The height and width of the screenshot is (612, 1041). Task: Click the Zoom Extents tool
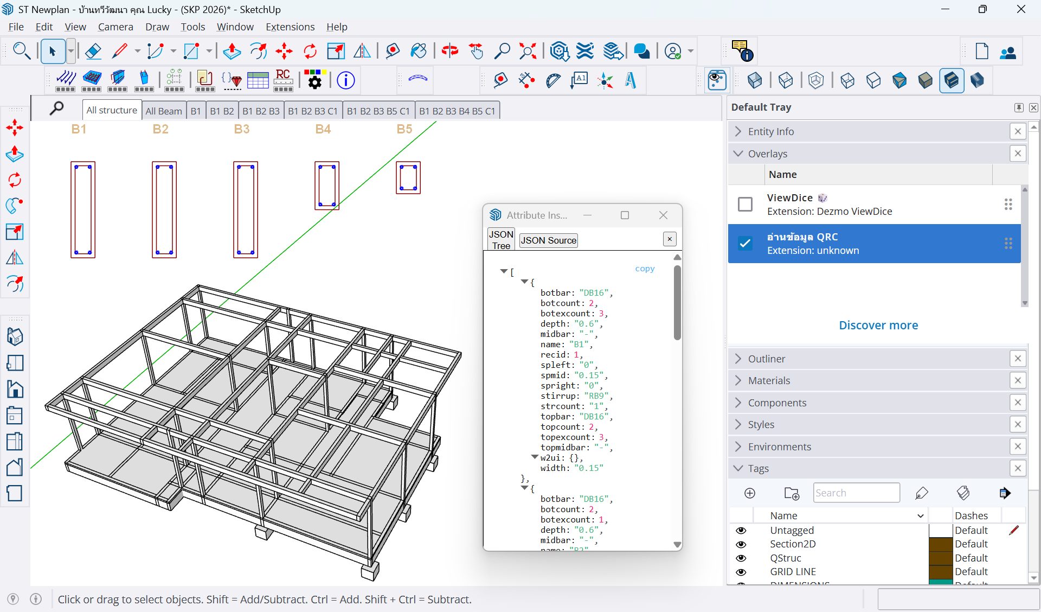[528, 52]
